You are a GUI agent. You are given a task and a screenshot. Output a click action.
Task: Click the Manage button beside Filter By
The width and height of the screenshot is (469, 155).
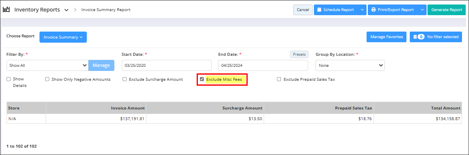coord(101,65)
